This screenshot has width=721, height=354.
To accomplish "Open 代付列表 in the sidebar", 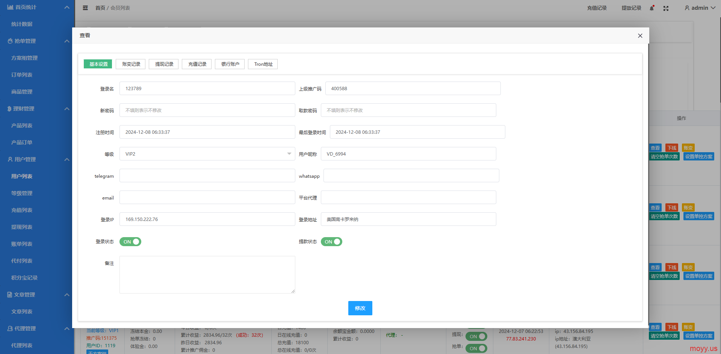I will tap(22, 261).
